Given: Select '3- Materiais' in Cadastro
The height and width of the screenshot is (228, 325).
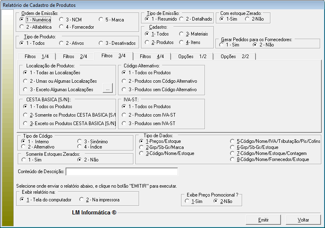Looking at the screenshot, I should [182, 34].
